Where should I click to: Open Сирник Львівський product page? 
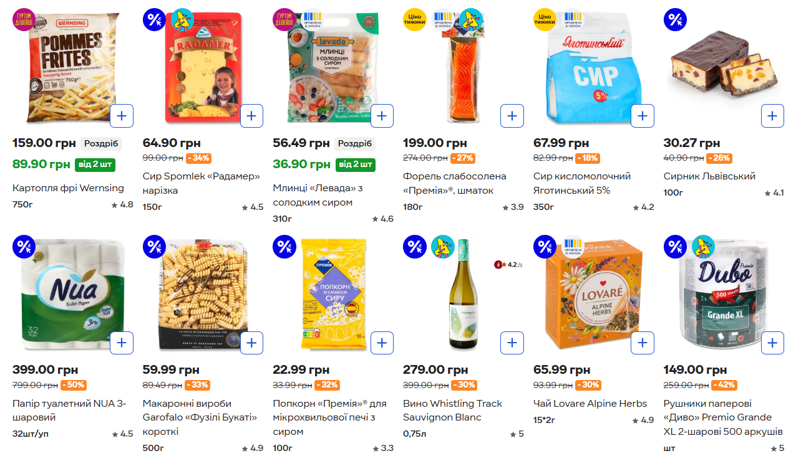pos(709,176)
